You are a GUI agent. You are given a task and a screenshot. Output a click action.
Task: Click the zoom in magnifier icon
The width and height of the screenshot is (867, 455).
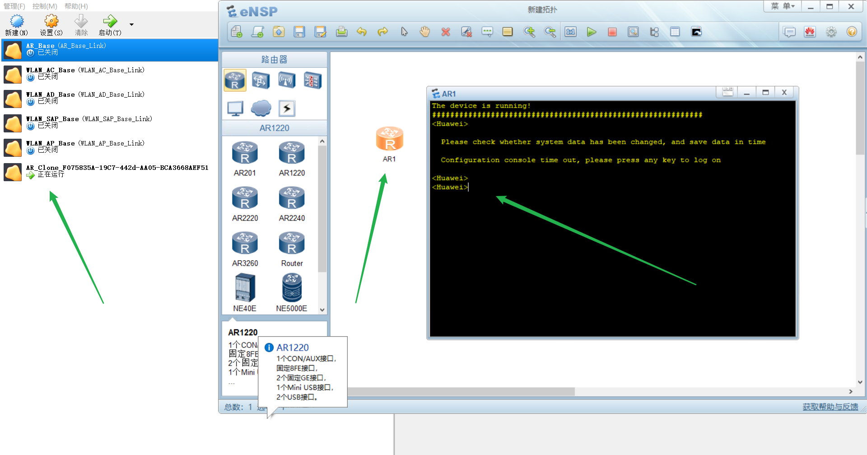coord(529,32)
